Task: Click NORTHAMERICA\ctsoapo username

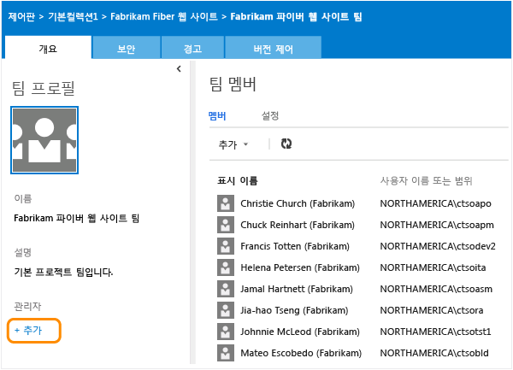Action: point(435,203)
